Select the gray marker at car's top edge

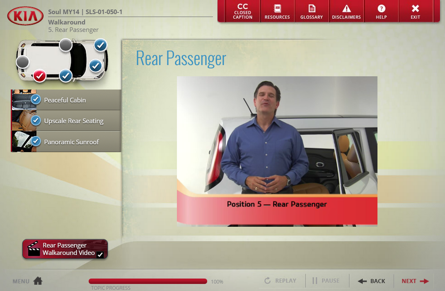click(65, 45)
